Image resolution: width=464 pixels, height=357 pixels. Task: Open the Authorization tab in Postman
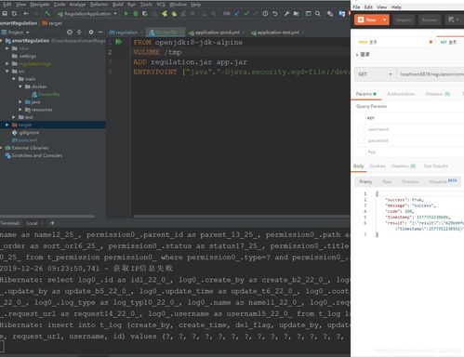click(x=401, y=94)
